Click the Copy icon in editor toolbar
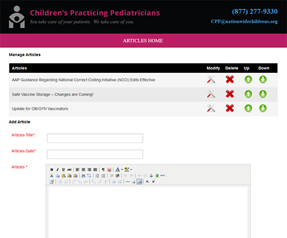 (x=57, y=176)
